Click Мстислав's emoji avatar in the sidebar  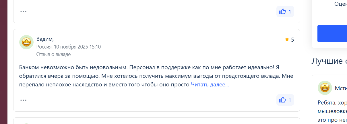click(x=325, y=88)
